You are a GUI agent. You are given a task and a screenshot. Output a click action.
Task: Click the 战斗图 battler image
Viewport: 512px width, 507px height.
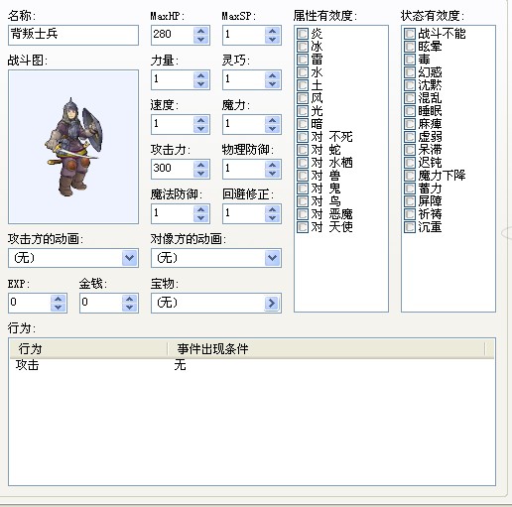click(x=73, y=147)
